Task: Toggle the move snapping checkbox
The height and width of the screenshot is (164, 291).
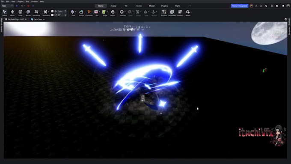Action: click(x=52, y=11)
